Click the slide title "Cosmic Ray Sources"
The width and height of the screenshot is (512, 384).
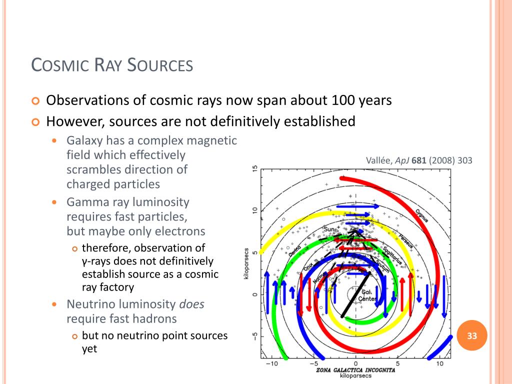[x=112, y=64]
